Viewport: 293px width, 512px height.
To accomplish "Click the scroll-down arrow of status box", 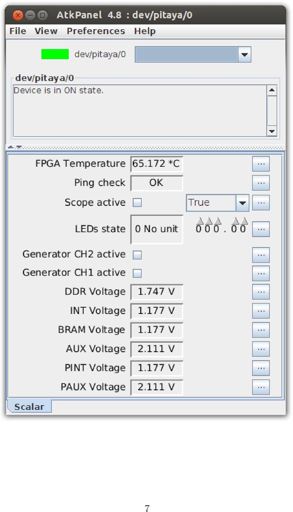I will pos(272,131).
